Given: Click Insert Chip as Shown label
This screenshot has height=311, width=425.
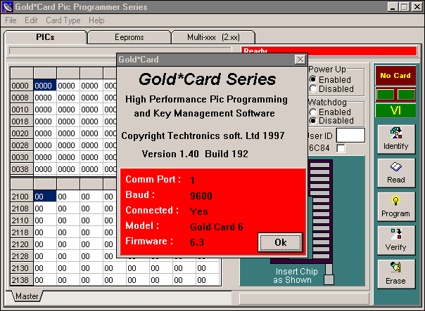Looking at the screenshot, I should click(294, 276).
